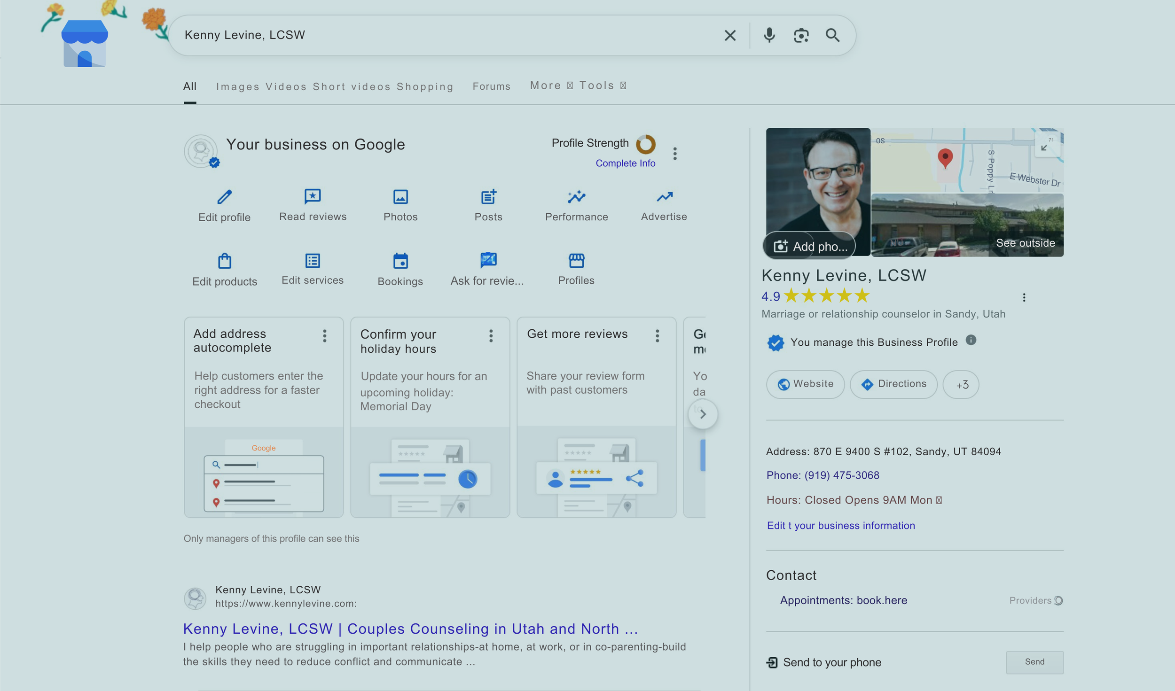Expand the business hours
This screenshot has height=691, width=1175.
click(x=939, y=500)
